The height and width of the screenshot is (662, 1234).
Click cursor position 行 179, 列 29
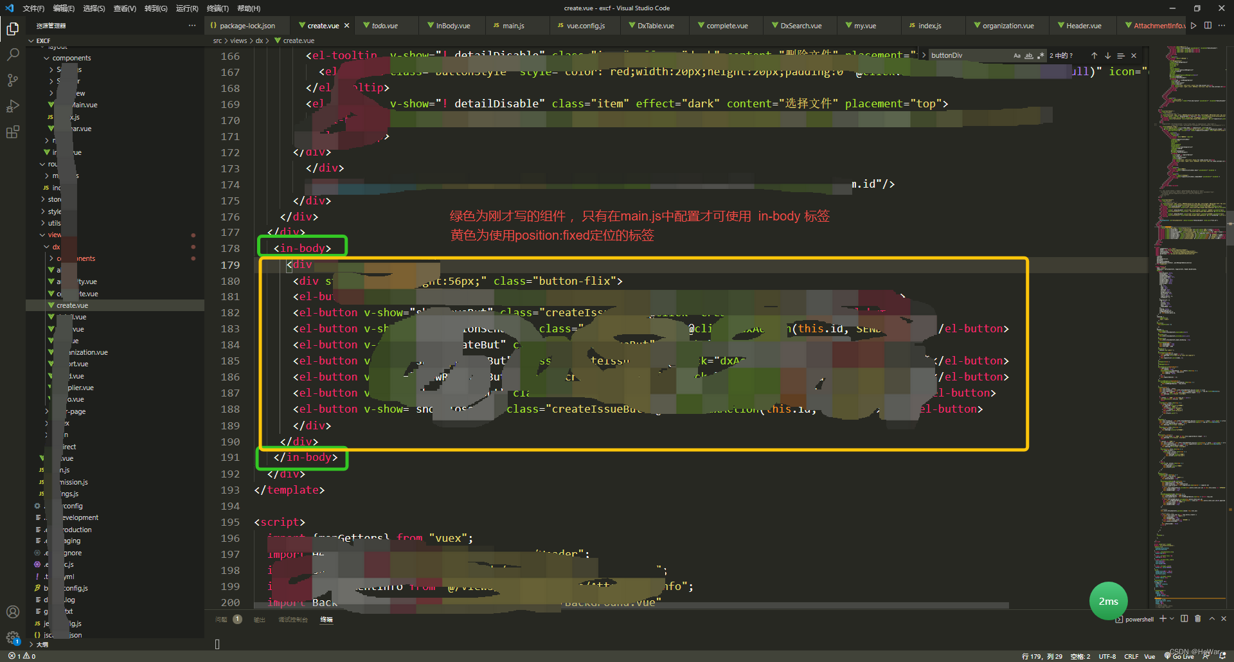(1042, 656)
